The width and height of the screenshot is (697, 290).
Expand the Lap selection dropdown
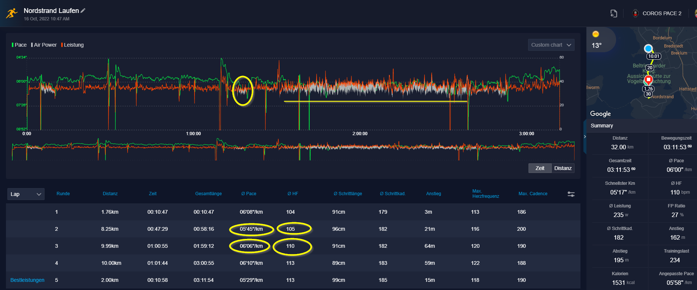(x=26, y=194)
